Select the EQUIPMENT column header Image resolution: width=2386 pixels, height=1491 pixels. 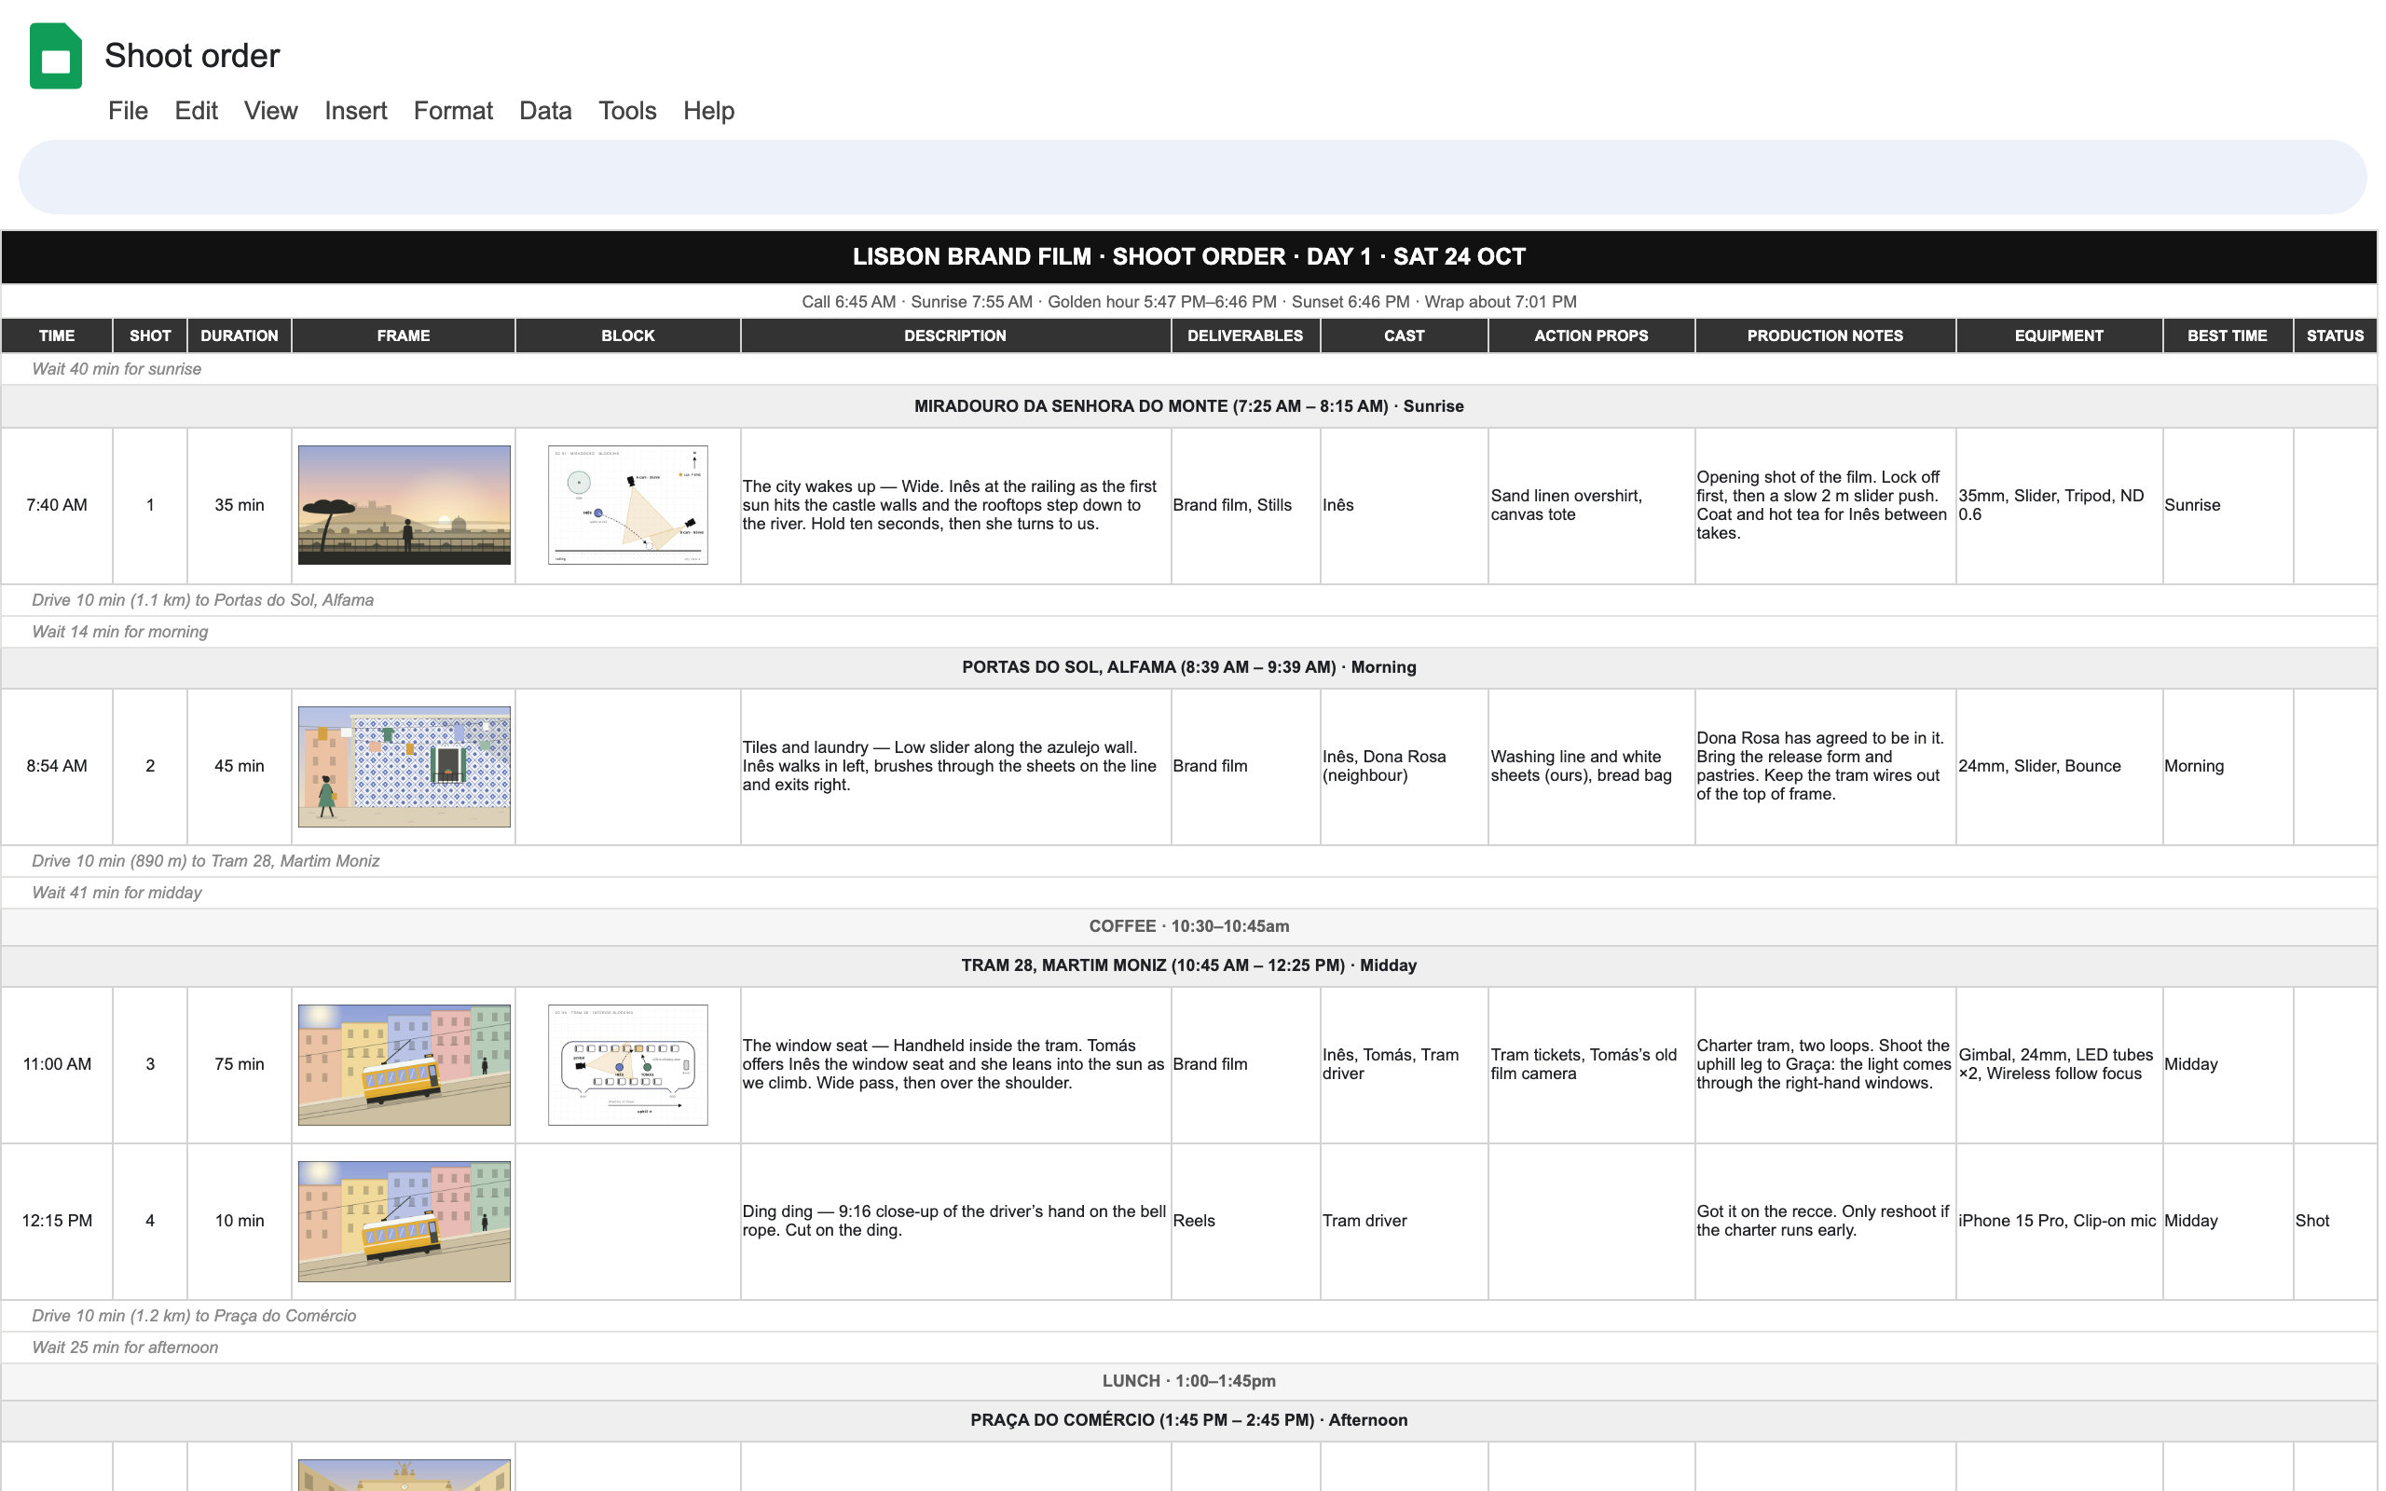pyautogui.click(x=2059, y=335)
